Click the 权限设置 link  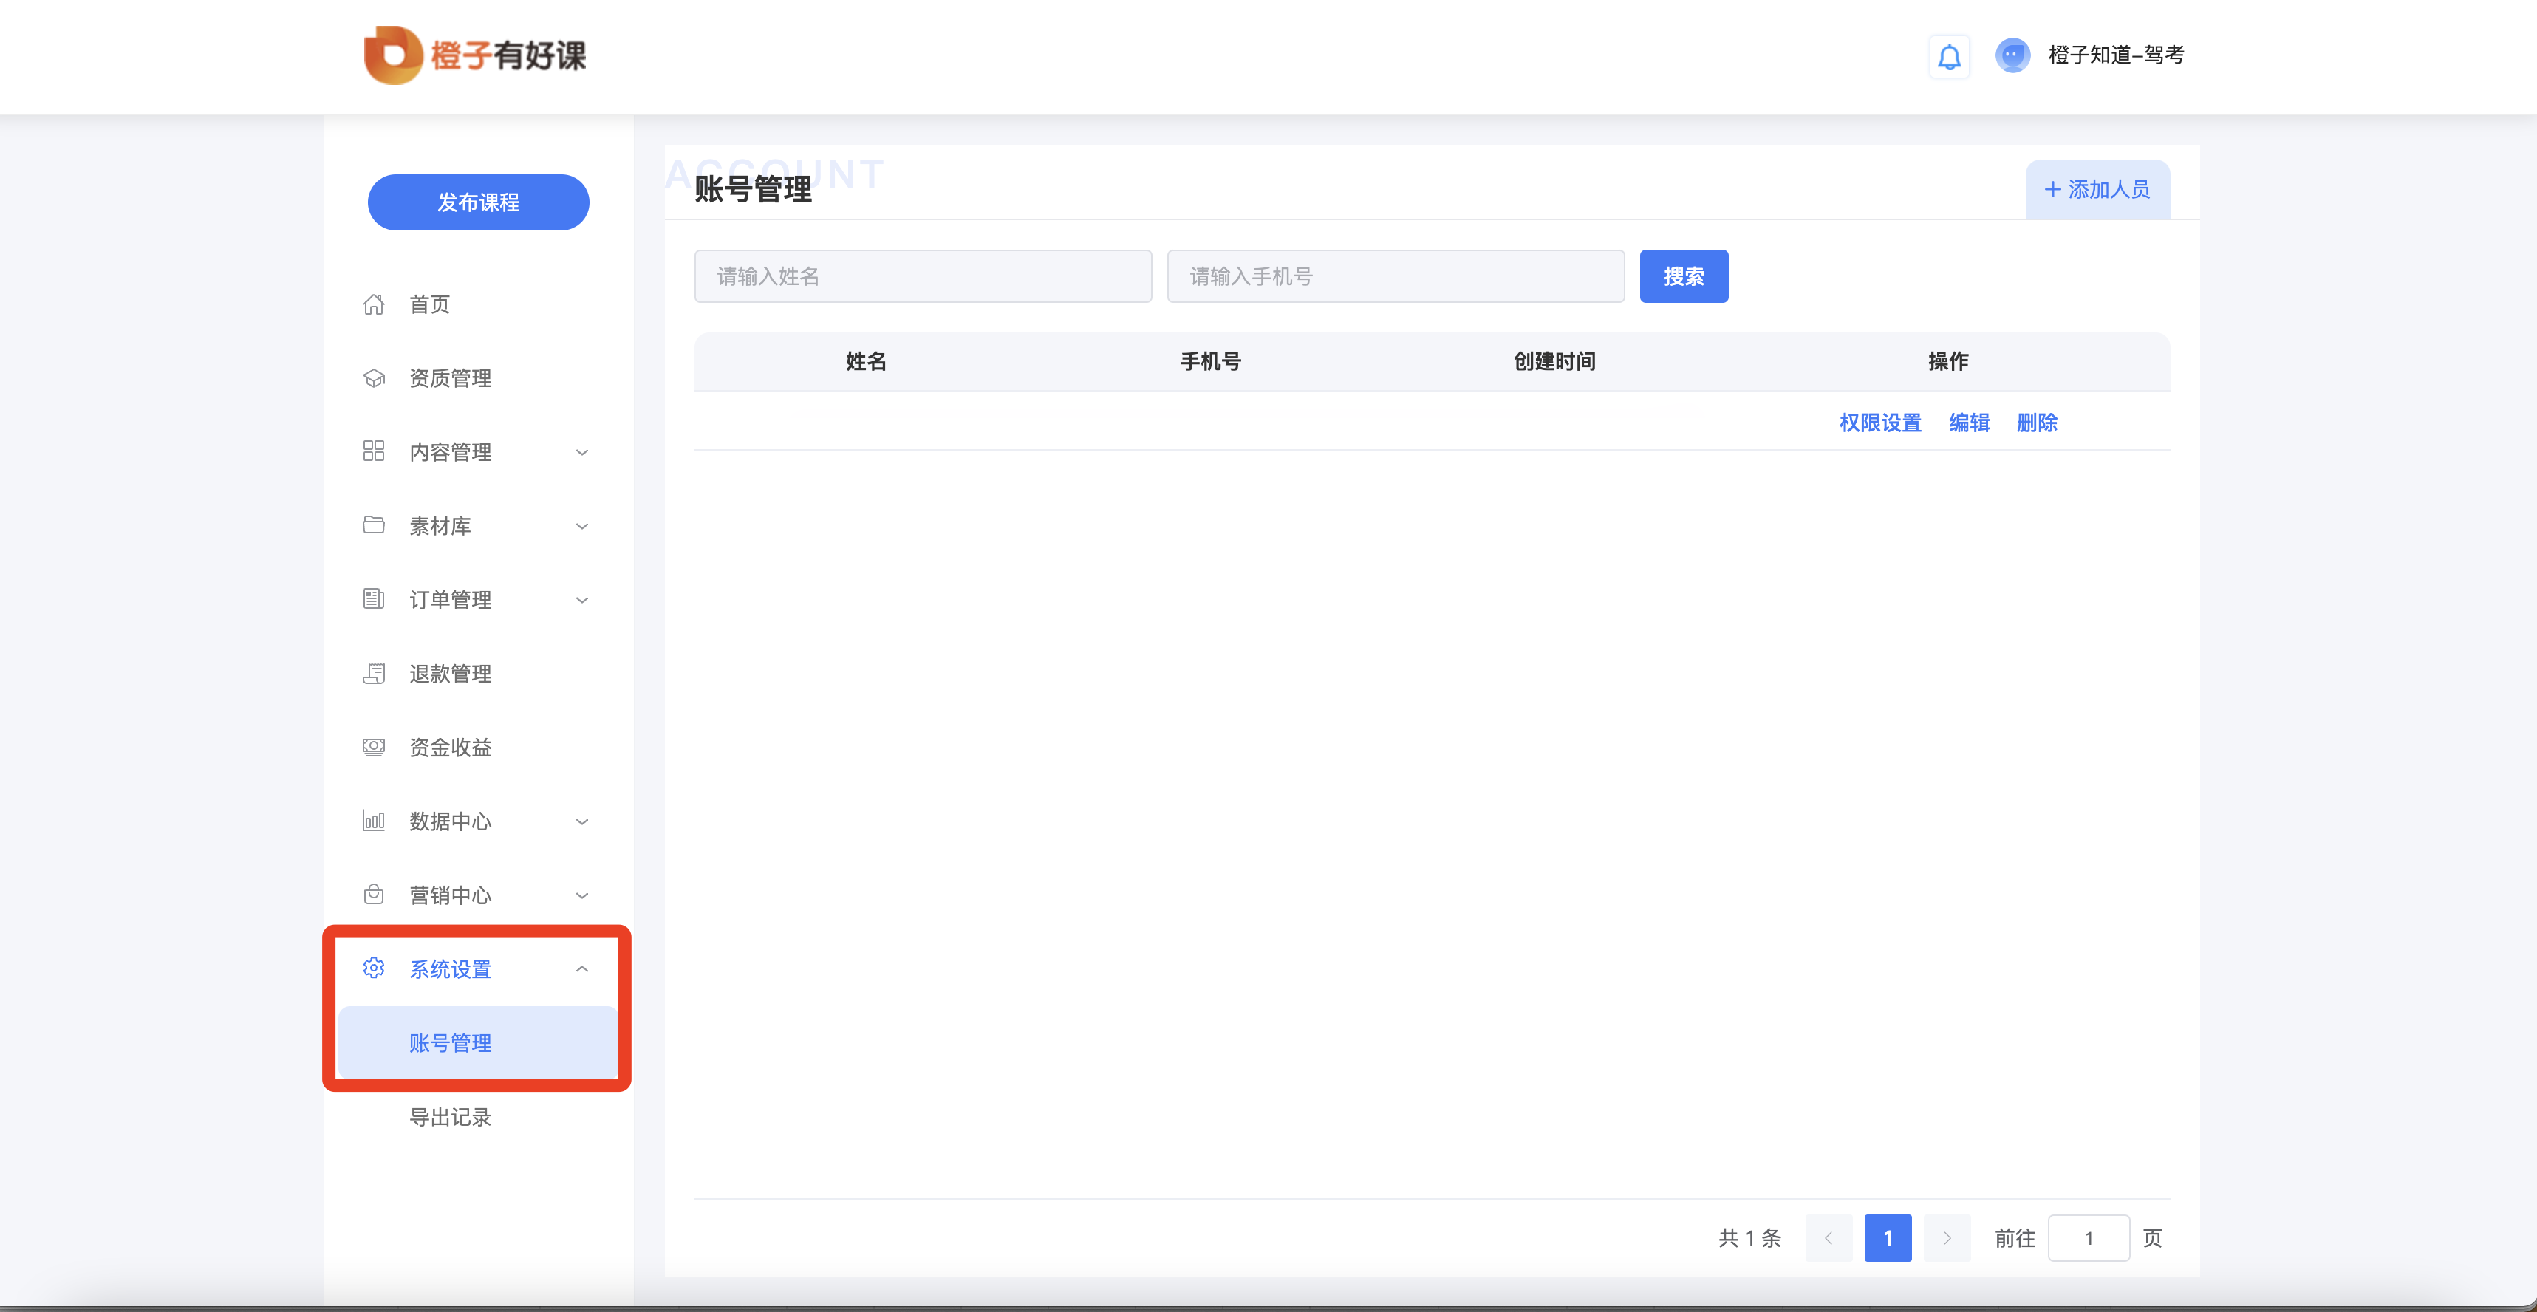[1880, 423]
